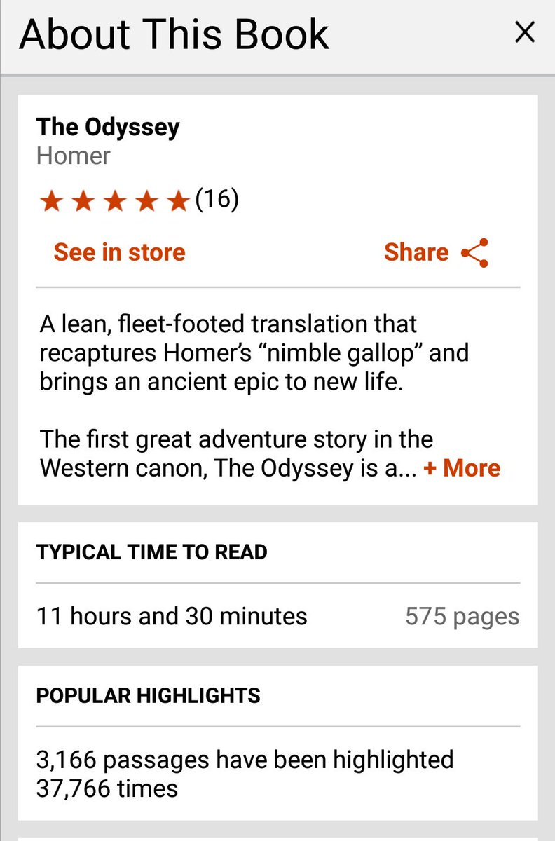This screenshot has height=841, width=555.
Task: Tap the Share text label
Action: 416,252
